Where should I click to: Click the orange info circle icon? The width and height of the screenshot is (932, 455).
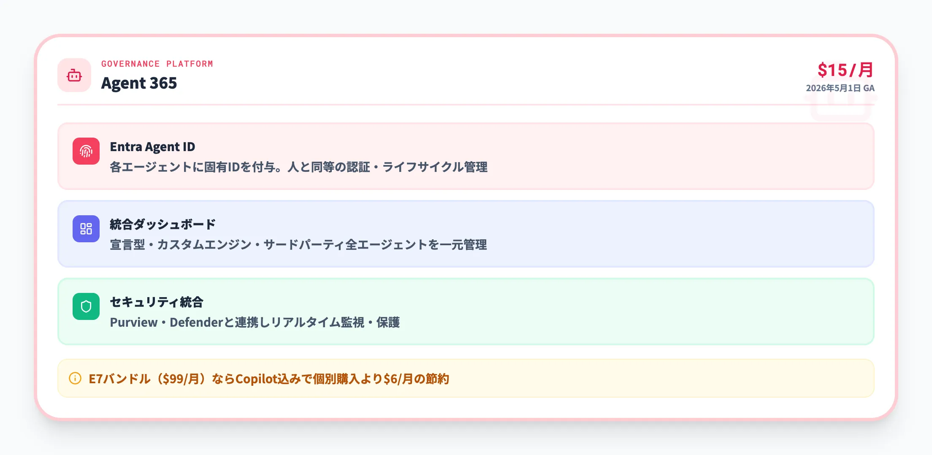tap(75, 378)
